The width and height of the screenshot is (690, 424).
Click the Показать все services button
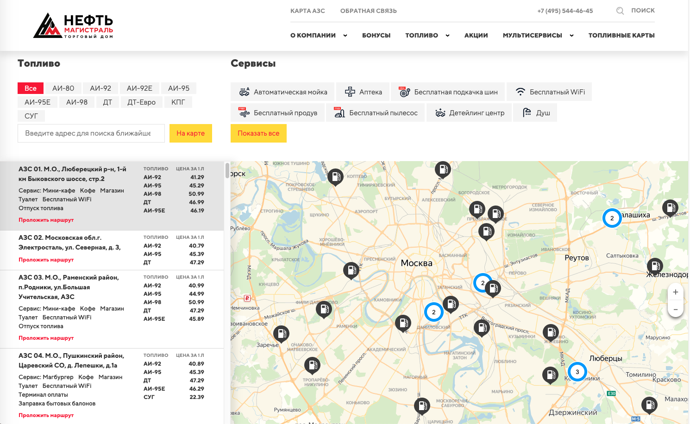pyautogui.click(x=258, y=133)
